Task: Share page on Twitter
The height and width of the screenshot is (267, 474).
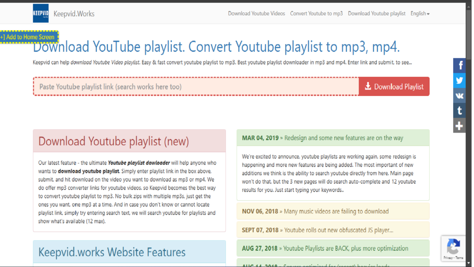Action: tap(459, 81)
